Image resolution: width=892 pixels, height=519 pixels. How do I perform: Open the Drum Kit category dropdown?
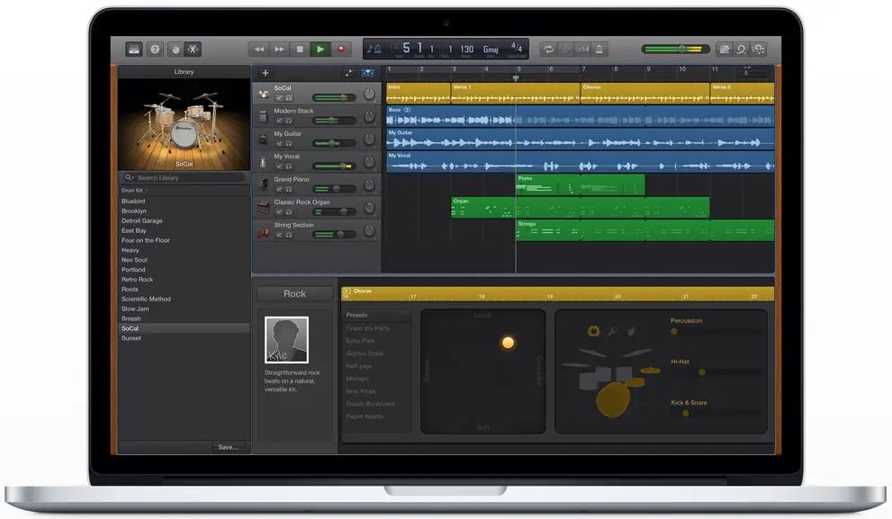coord(133,191)
